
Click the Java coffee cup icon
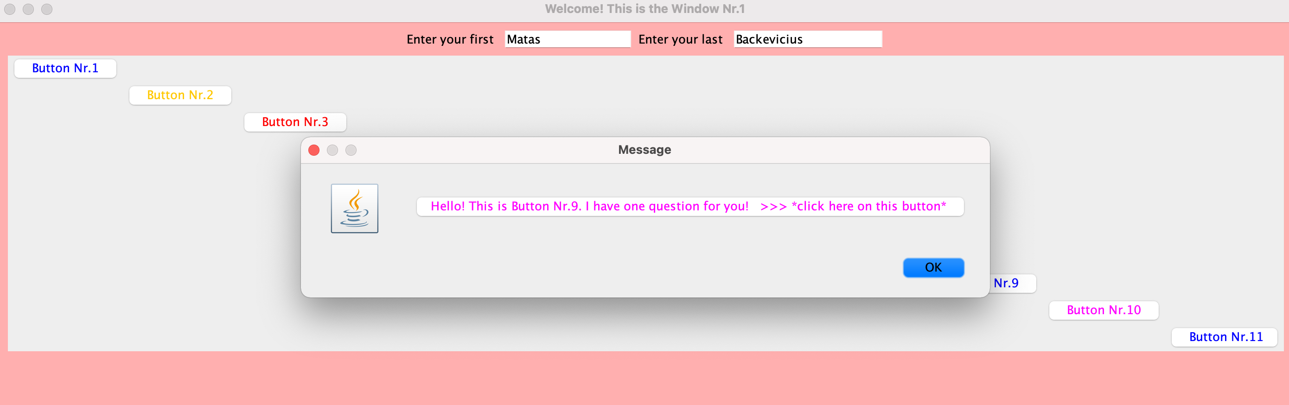pyautogui.click(x=354, y=209)
